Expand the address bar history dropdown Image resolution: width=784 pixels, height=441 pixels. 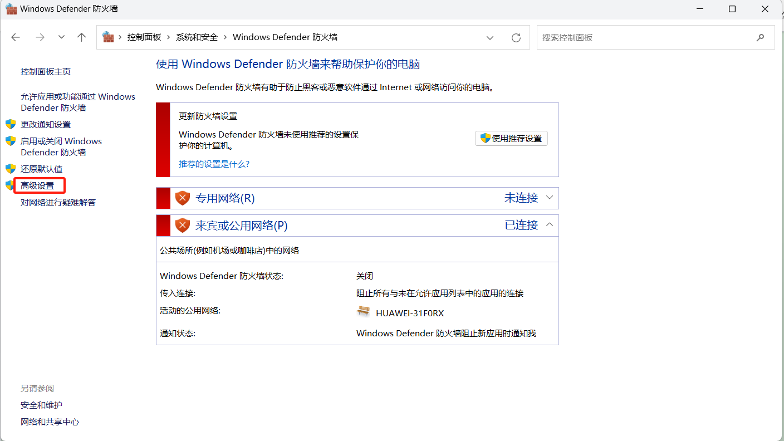[490, 38]
